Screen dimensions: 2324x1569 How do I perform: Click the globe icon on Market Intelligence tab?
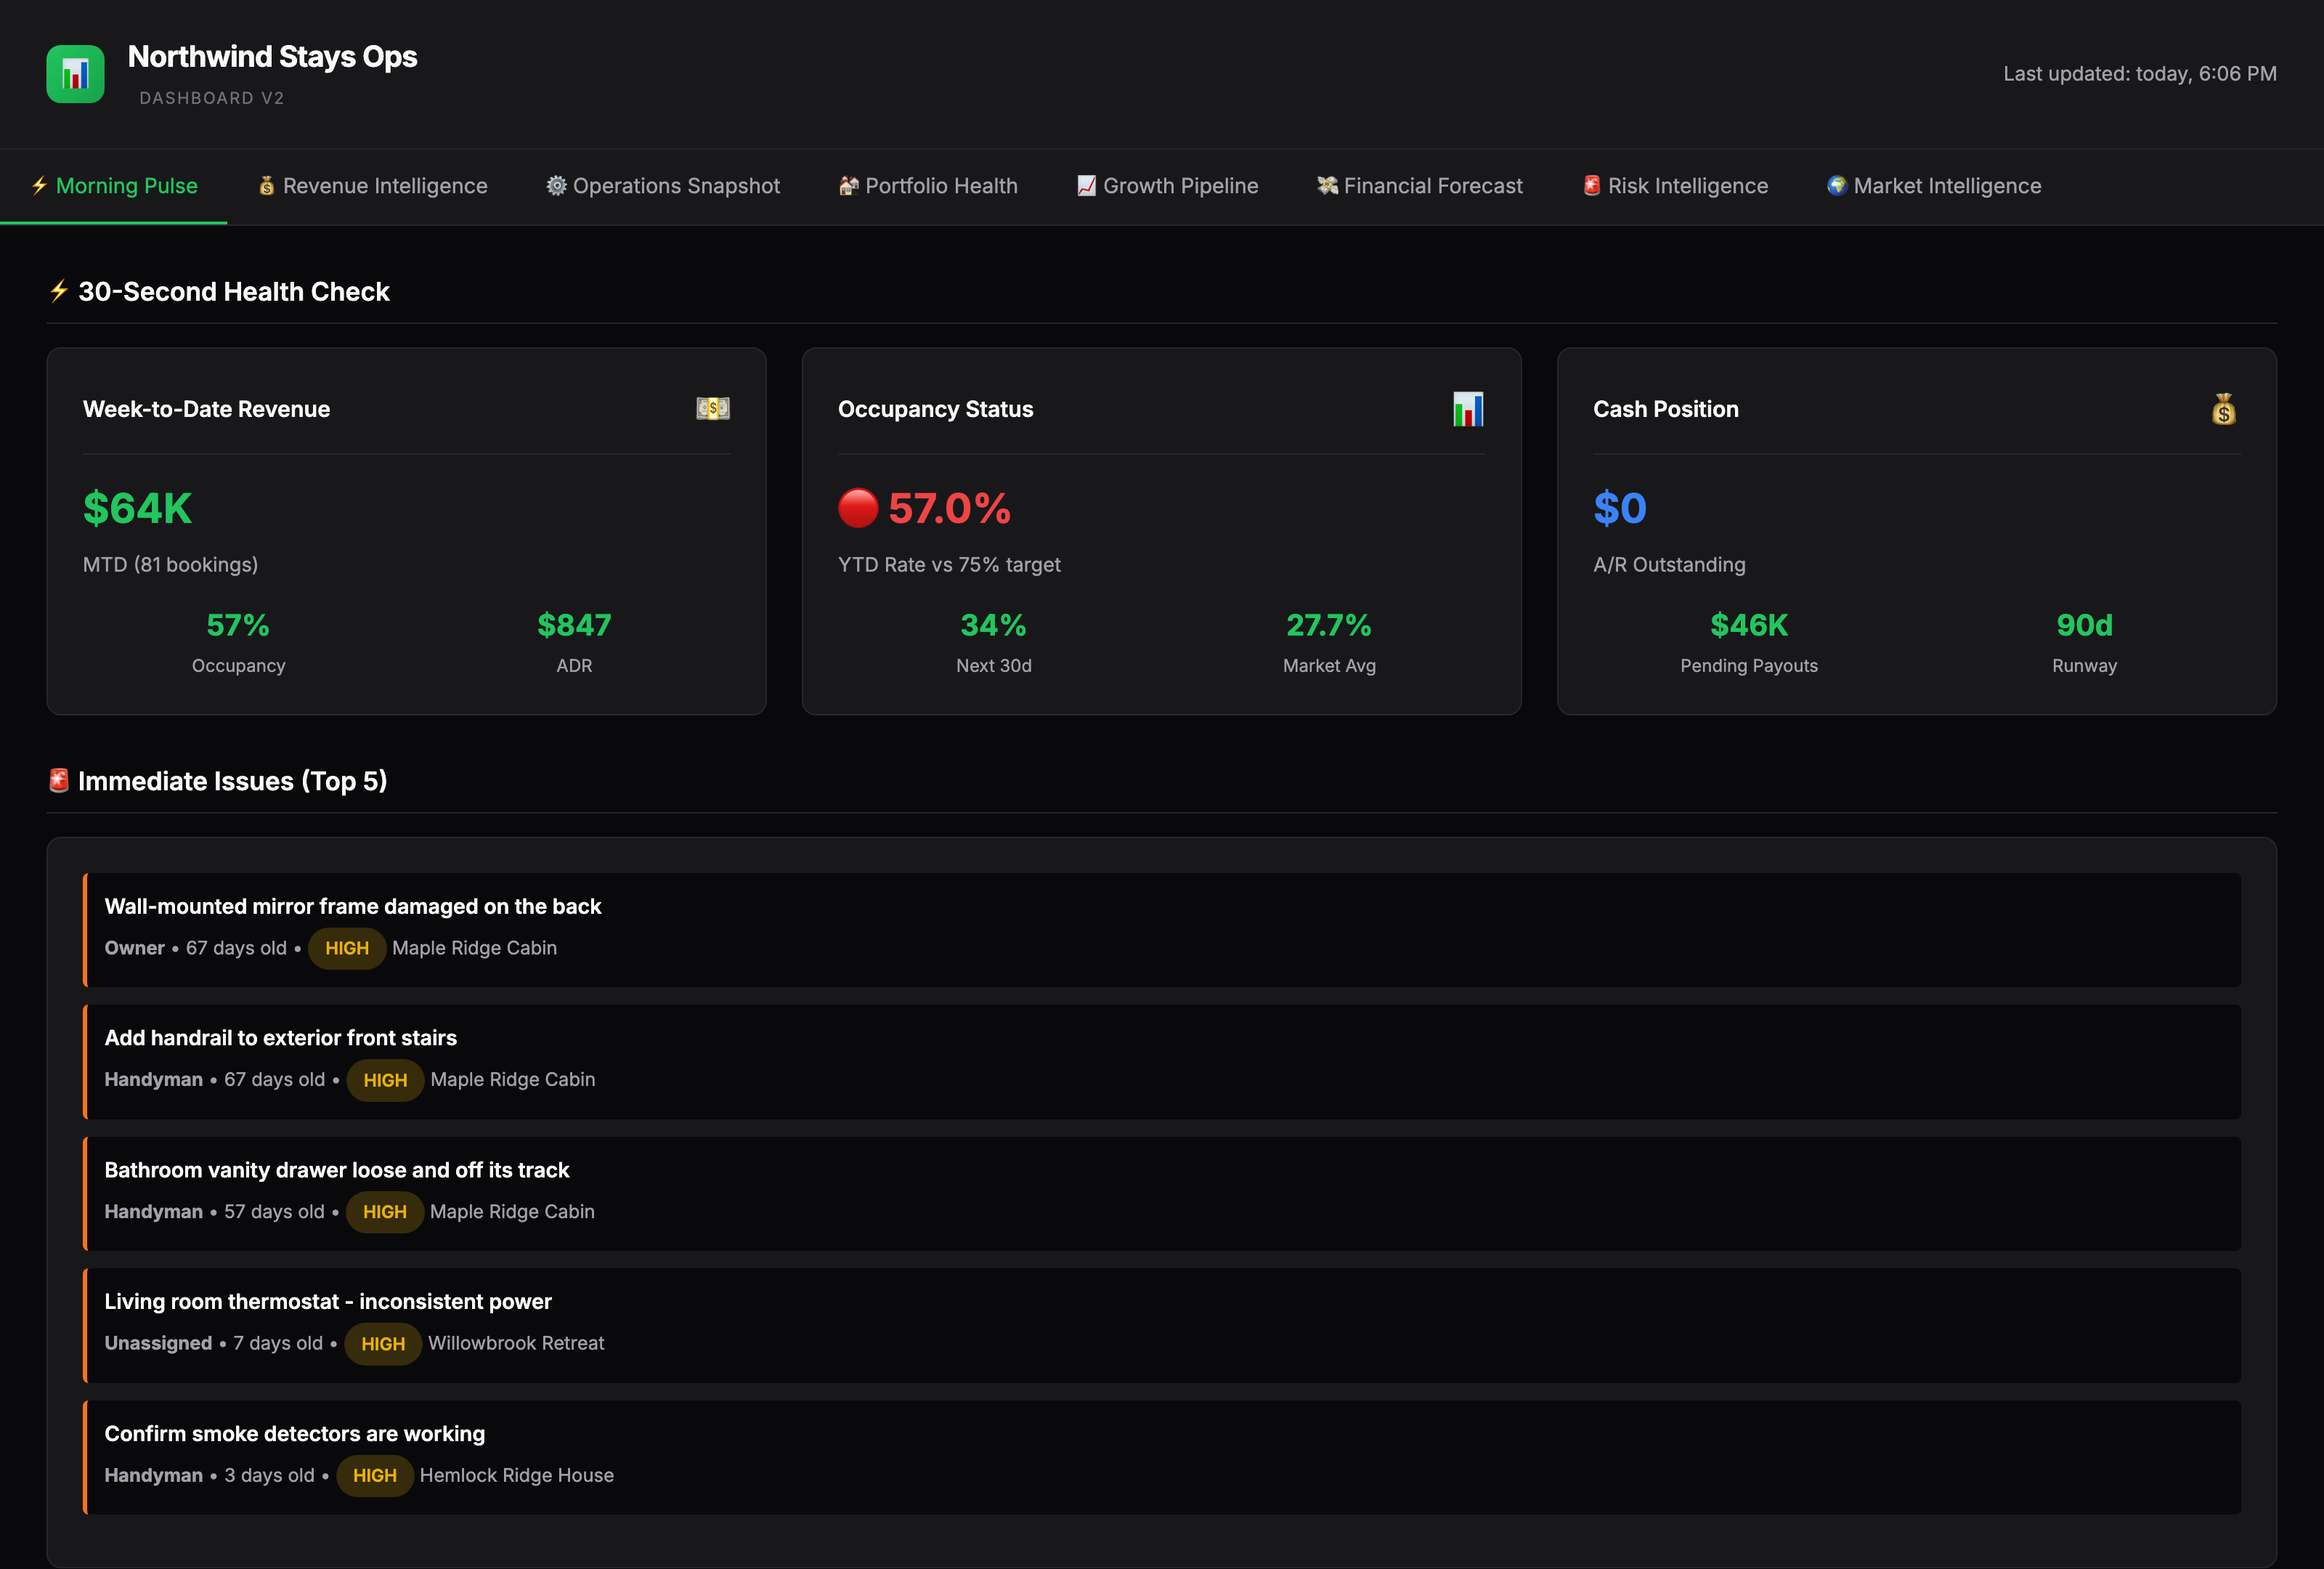1837,186
